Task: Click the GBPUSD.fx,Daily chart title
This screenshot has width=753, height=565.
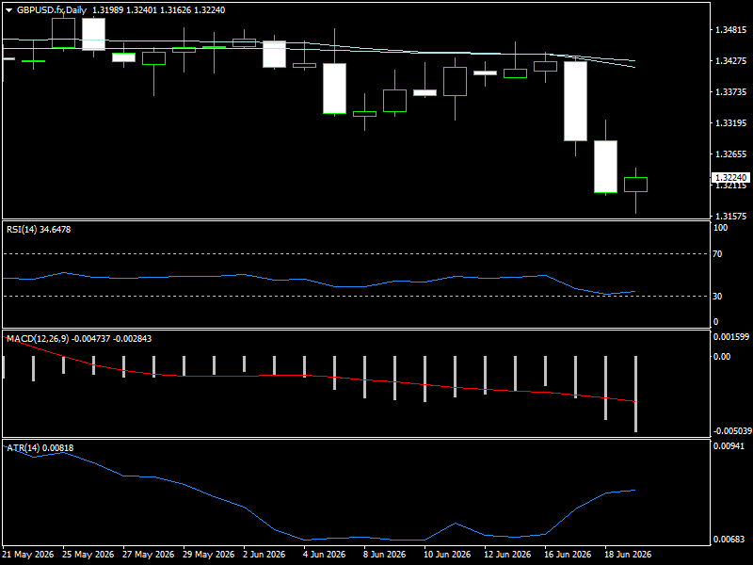Action: pos(52,10)
